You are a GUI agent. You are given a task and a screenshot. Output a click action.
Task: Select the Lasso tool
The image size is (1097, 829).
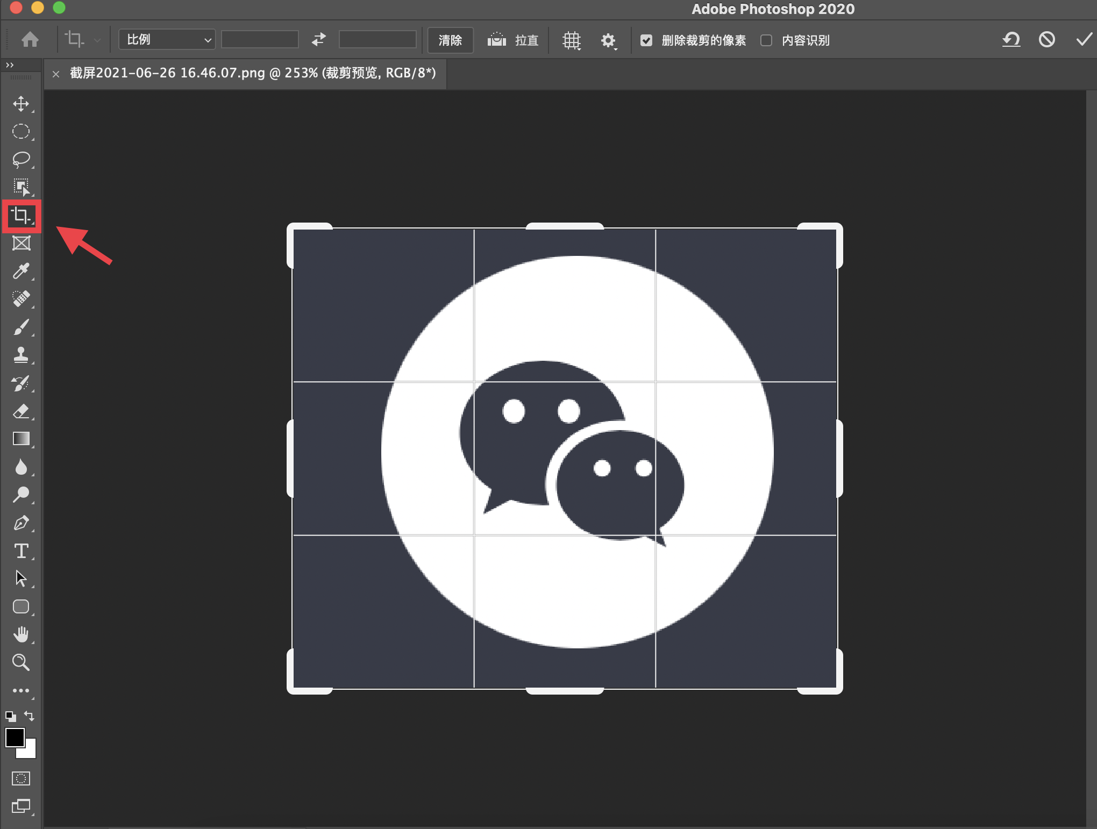[21, 160]
